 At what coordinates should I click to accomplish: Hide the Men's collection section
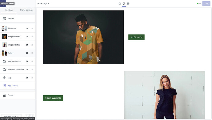pyautogui.click(x=27, y=61)
